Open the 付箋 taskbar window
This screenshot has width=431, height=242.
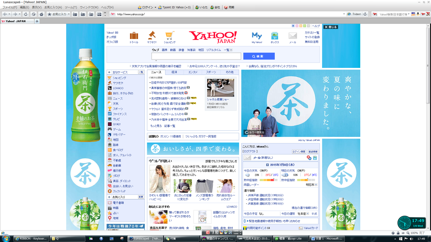181,238
